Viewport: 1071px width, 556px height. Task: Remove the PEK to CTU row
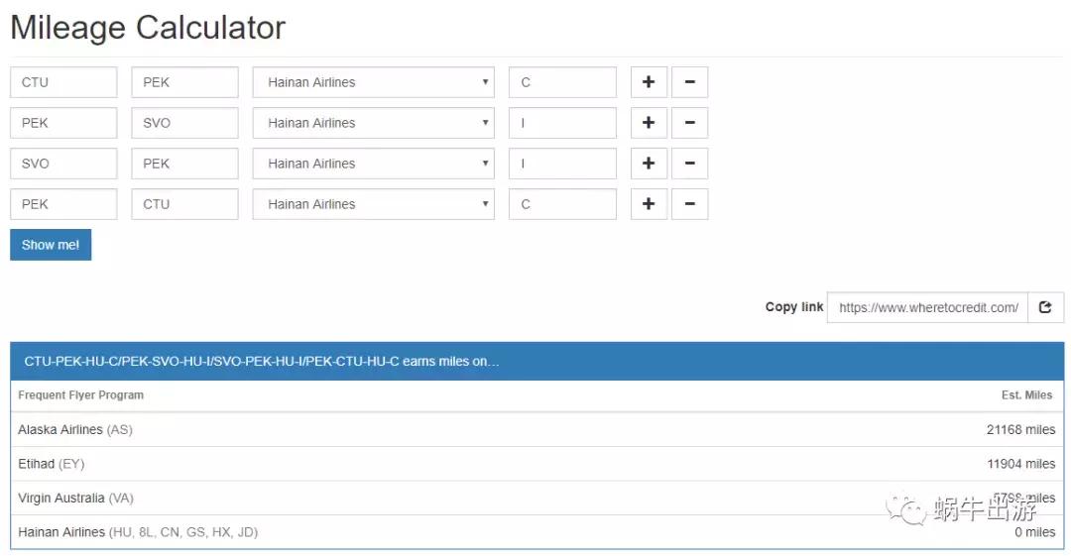tap(689, 204)
